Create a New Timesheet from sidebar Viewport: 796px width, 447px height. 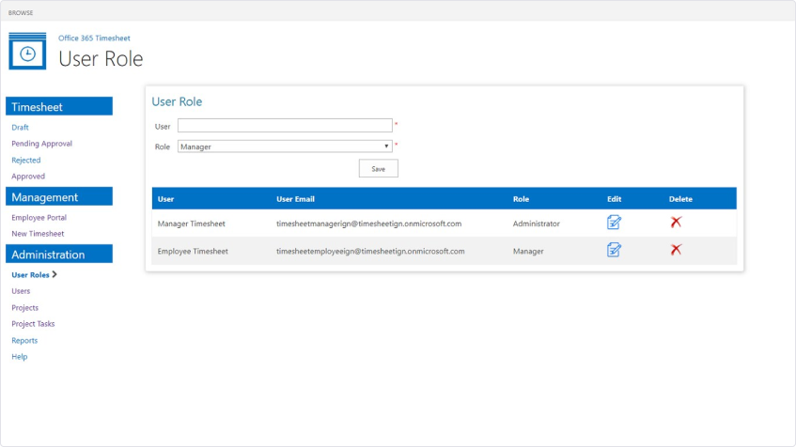(x=38, y=234)
